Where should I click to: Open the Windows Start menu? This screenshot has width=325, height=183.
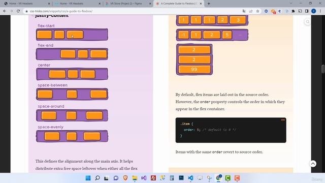[x=88, y=178]
